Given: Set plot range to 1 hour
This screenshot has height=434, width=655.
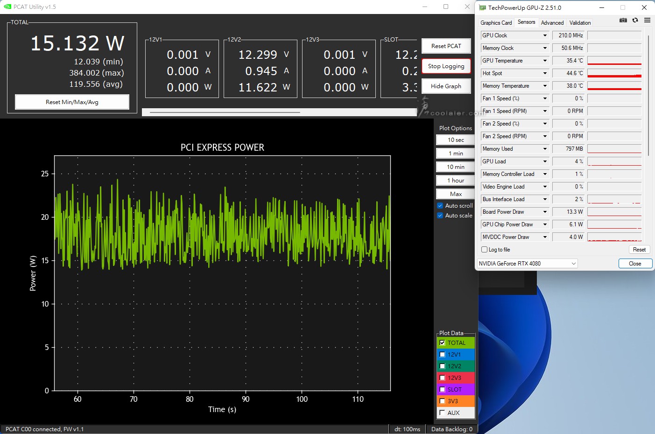Looking at the screenshot, I should 456,180.
